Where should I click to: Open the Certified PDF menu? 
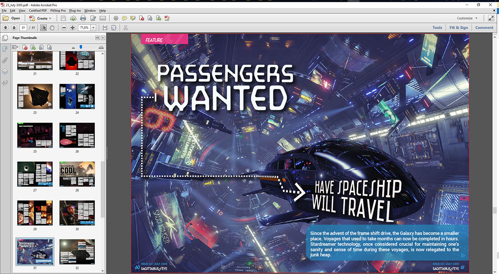coord(37,10)
